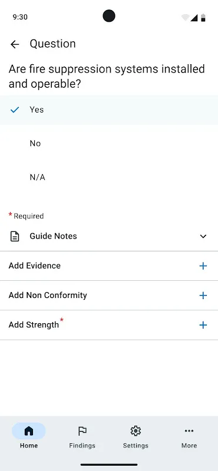Tap the three-dot More icon
Screen dimensions: 218x471
pyautogui.click(x=189, y=431)
